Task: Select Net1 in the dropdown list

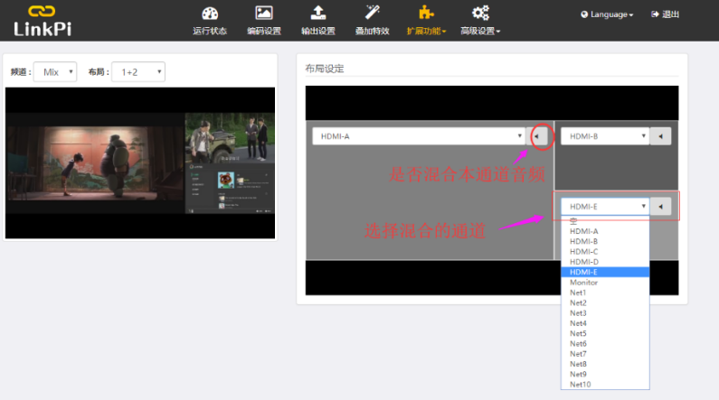Action: coord(605,293)
